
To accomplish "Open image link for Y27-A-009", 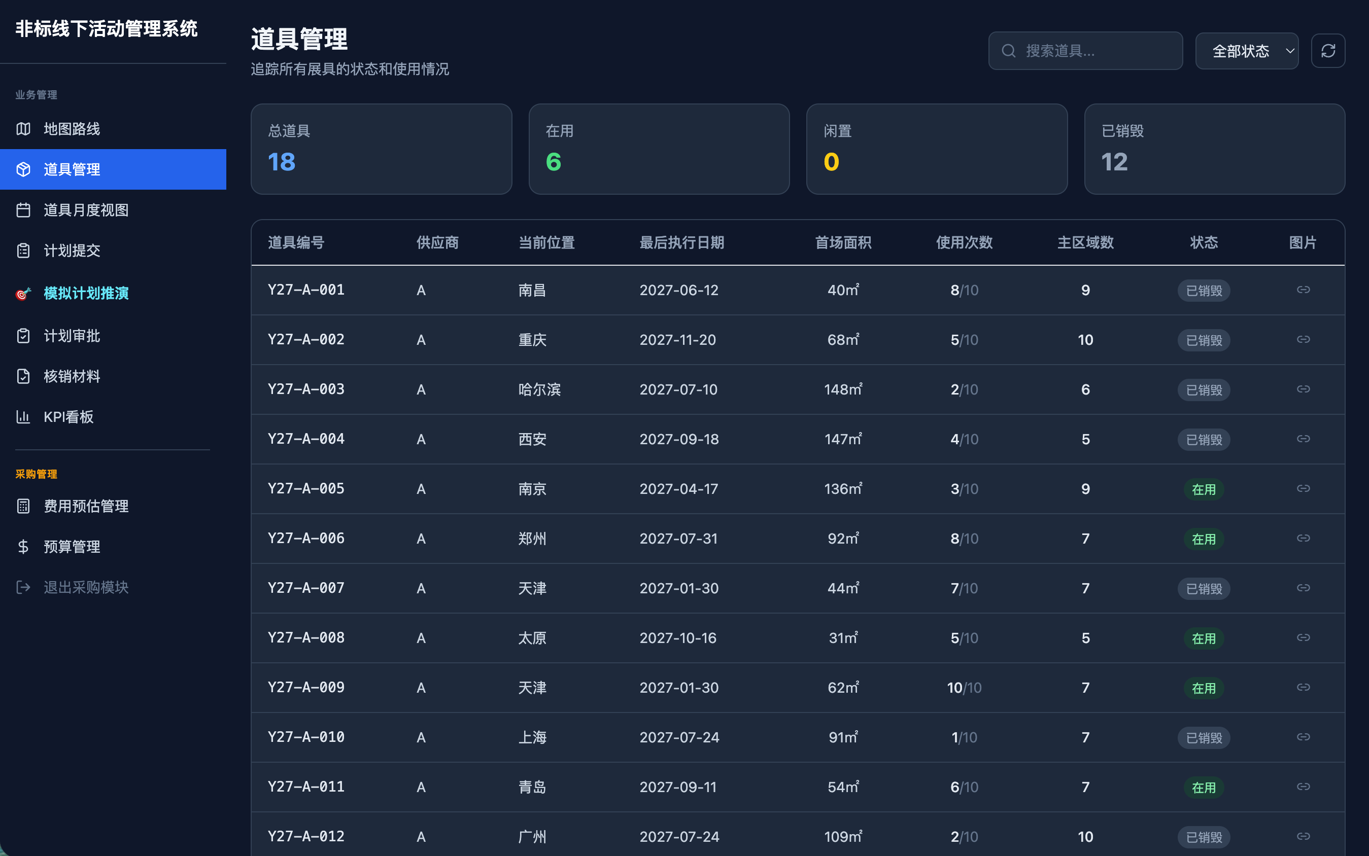I will pyautogui.click(x=1303, y=687).
